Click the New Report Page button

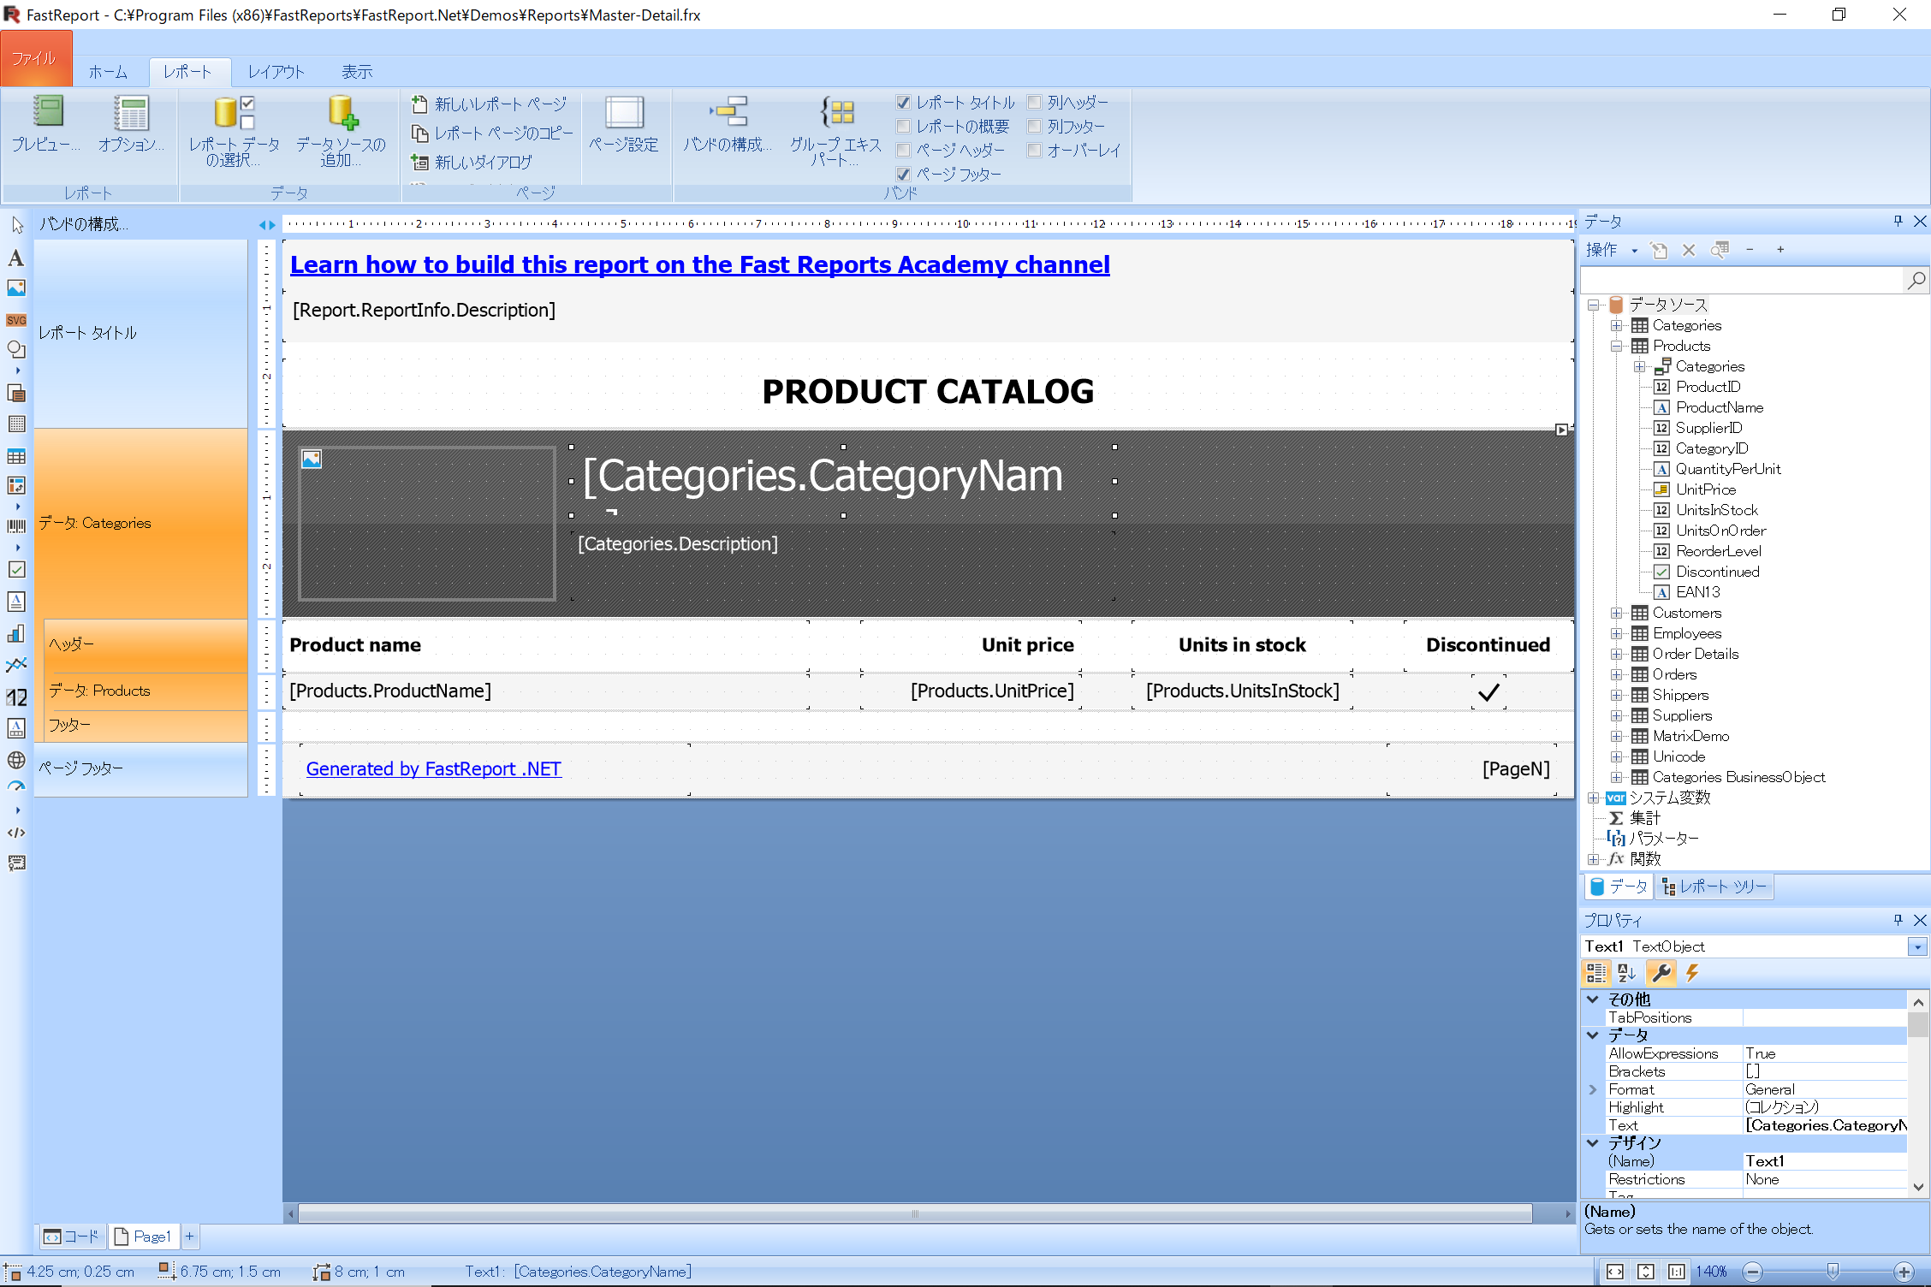pyautogui.click(x=489, y=104)
